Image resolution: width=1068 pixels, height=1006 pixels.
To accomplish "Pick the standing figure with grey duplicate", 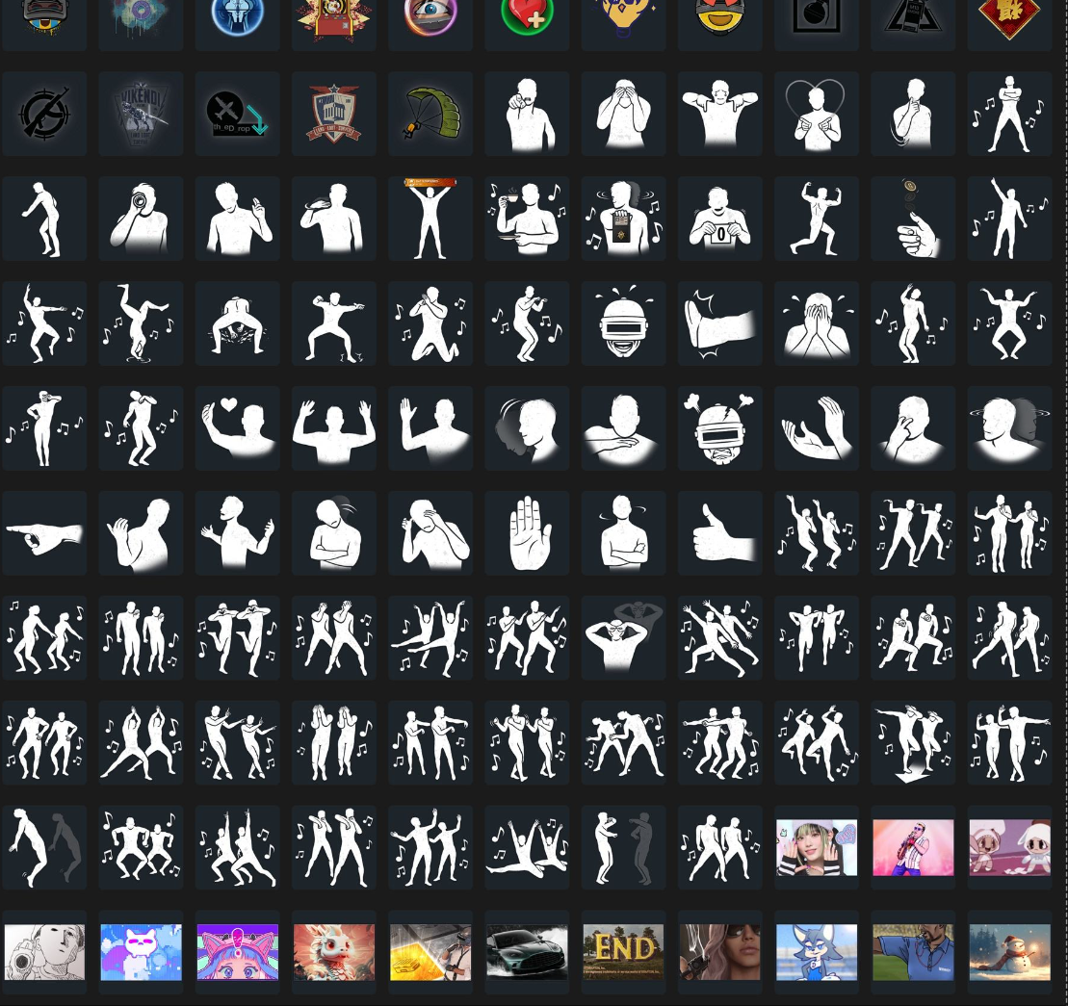I will pos(624,847).
